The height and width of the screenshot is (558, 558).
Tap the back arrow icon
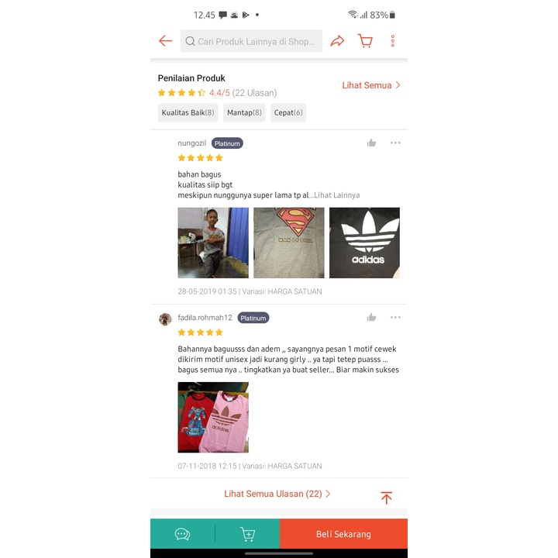pyautogui.click(x=166, y=41)
